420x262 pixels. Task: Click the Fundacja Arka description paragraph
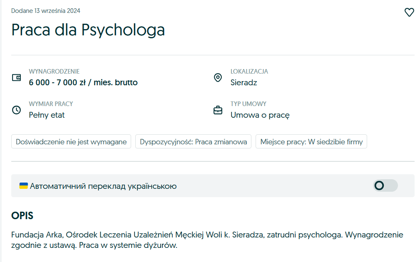207,240
